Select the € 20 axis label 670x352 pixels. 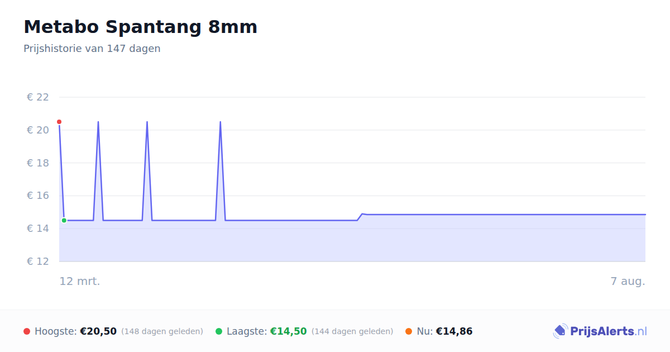coord(38,130)
